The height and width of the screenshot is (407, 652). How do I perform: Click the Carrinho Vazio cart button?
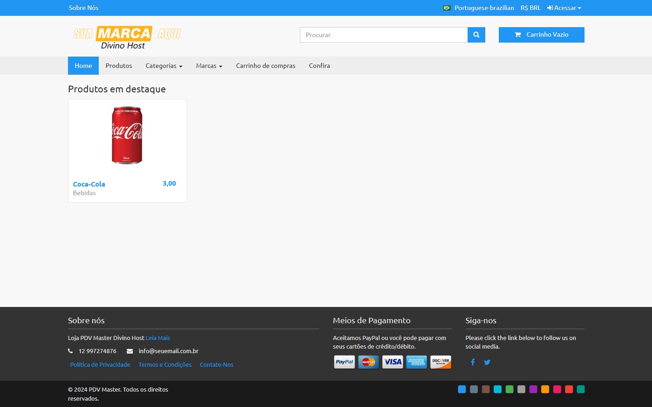[x=541, y=35]
